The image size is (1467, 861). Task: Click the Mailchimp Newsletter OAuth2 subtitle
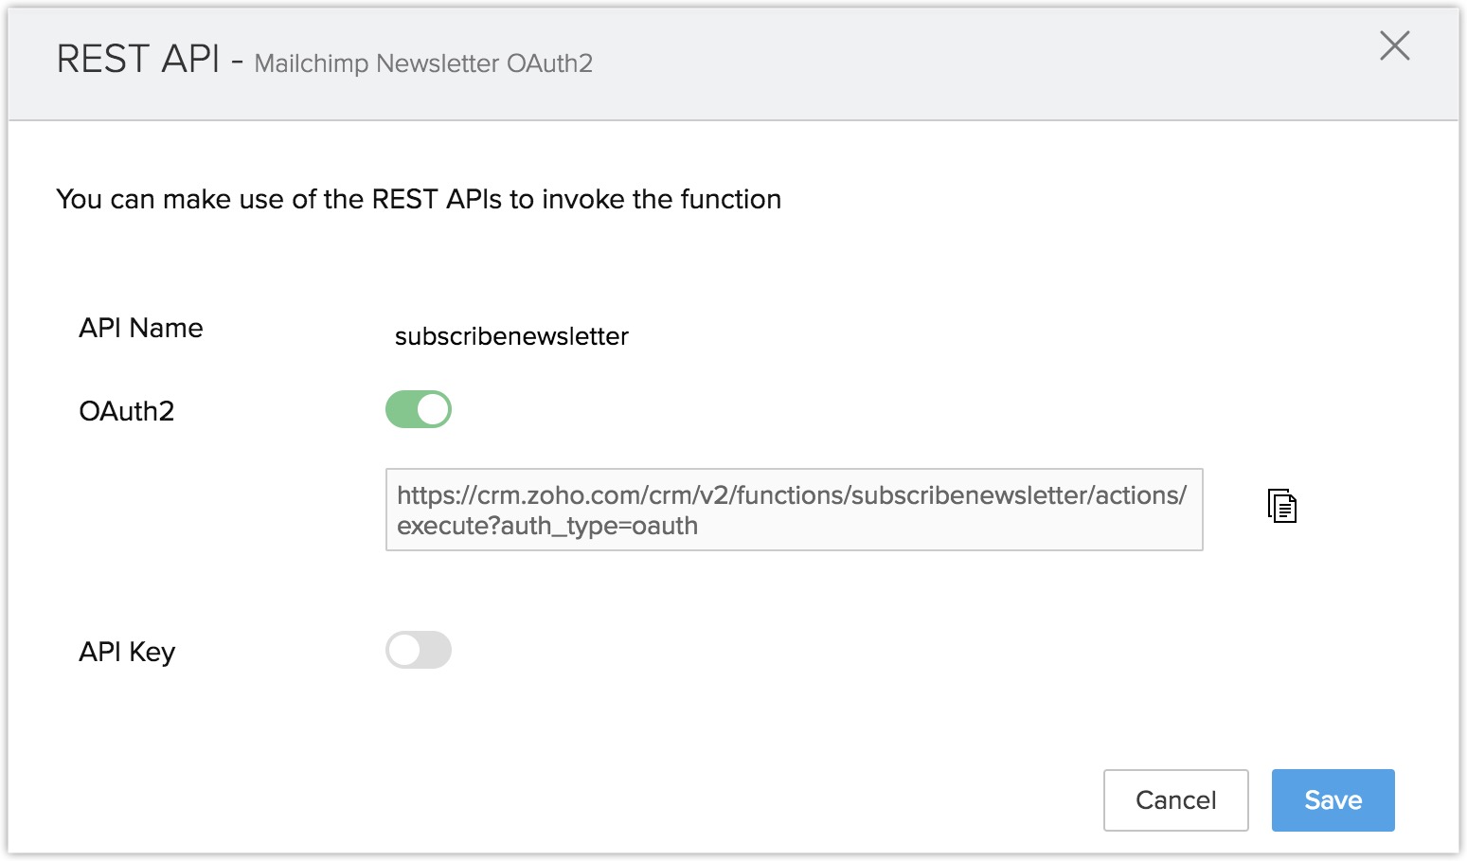423,63
